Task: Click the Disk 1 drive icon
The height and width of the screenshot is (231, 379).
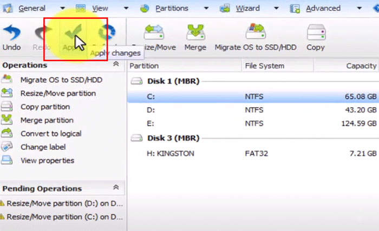Action: (x=136, y=81)
